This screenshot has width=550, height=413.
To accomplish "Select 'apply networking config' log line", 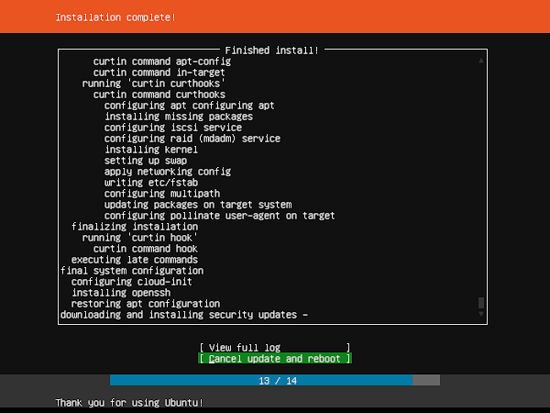I will 168,172.
